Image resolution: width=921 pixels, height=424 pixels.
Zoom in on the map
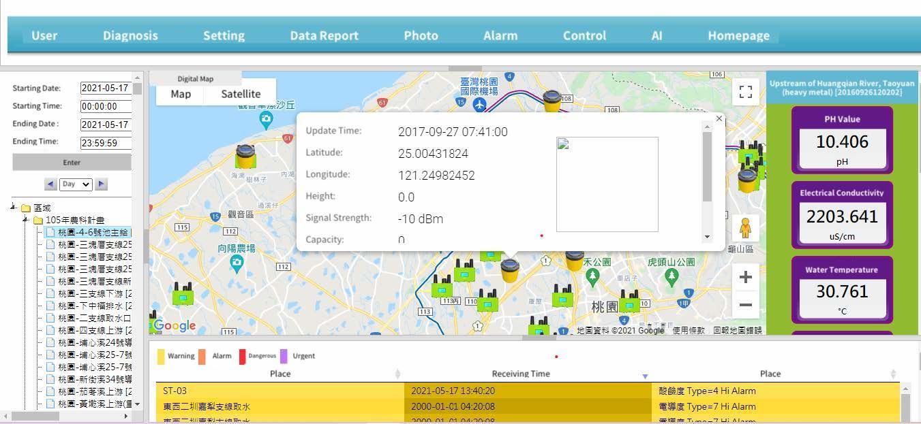745,277
